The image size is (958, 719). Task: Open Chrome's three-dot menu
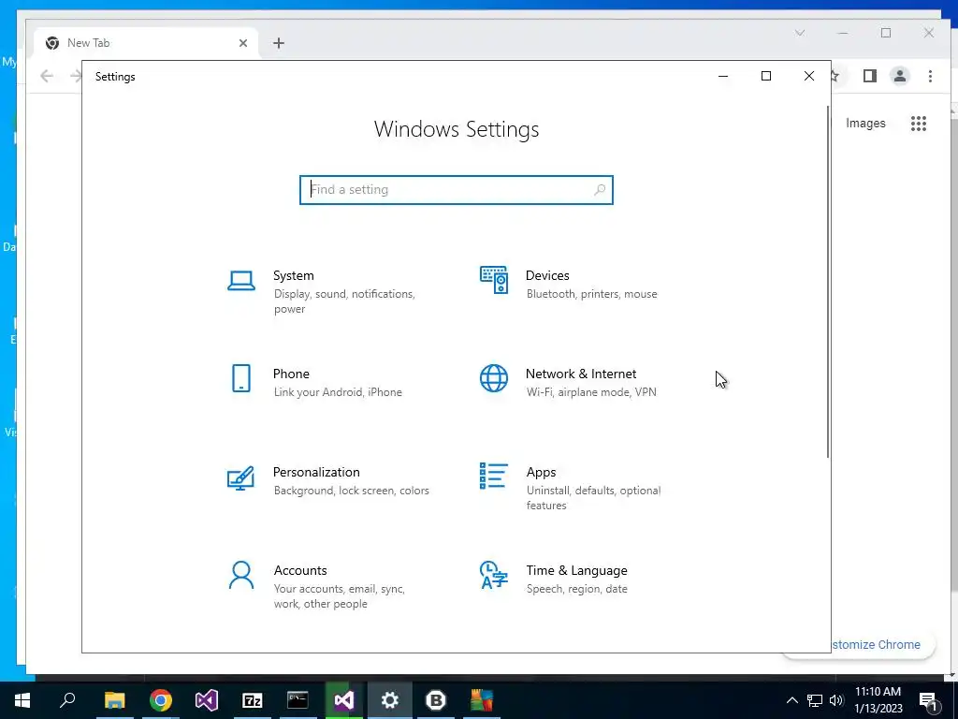931,76
